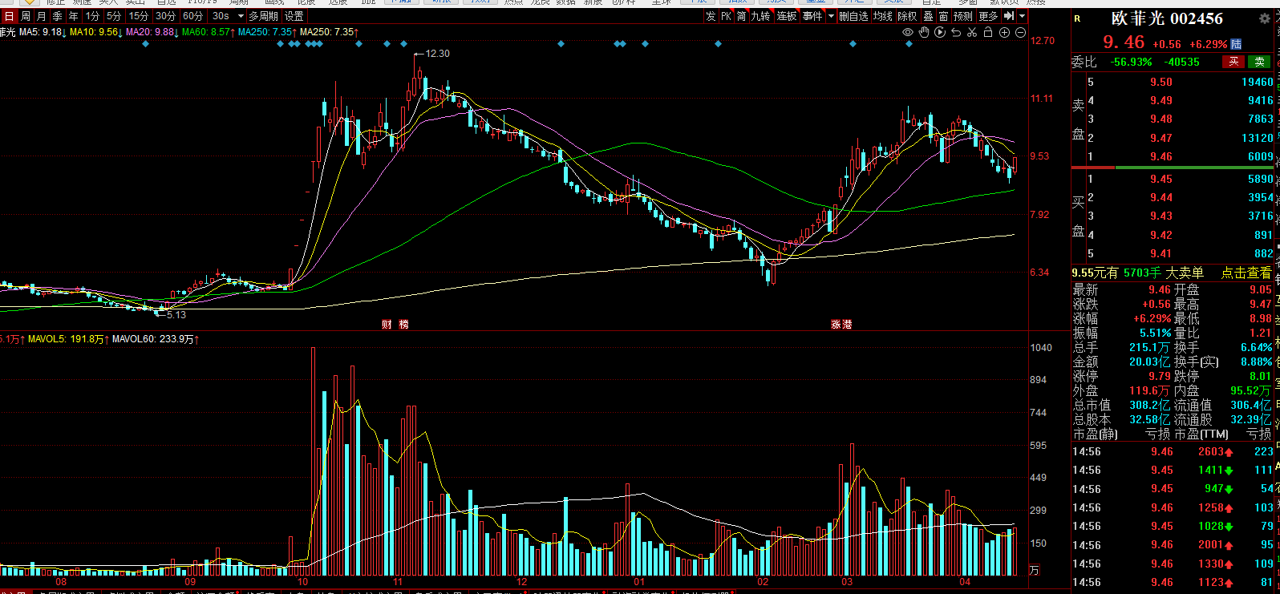The height and width of the screenshot is (594, 1280).
Task: Click the 简 simplified view button
Action: point(741,16)
